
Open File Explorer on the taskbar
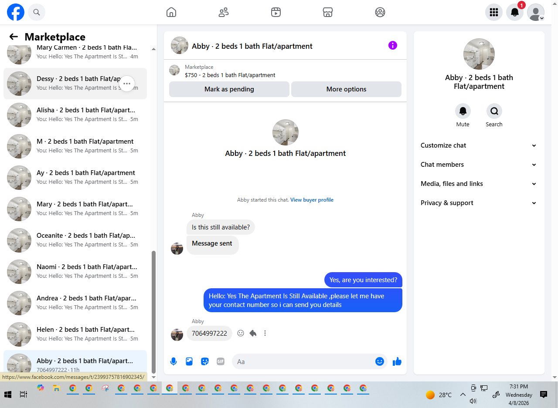tap(56, 388)
